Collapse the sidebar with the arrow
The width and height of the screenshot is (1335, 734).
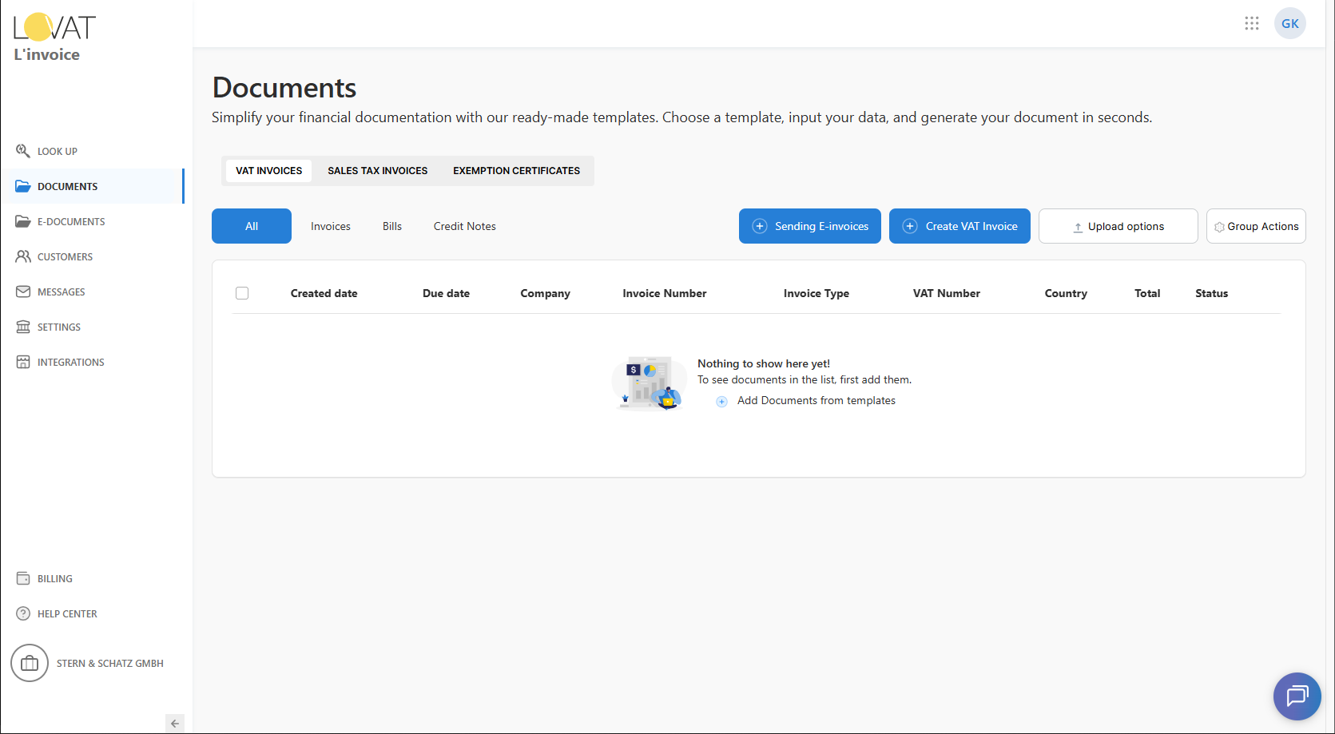tap(175, 724)
